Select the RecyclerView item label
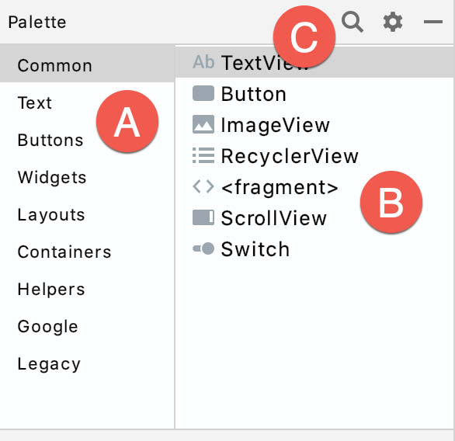This screenshot has height=441, width=455. (x=290, y=157)
